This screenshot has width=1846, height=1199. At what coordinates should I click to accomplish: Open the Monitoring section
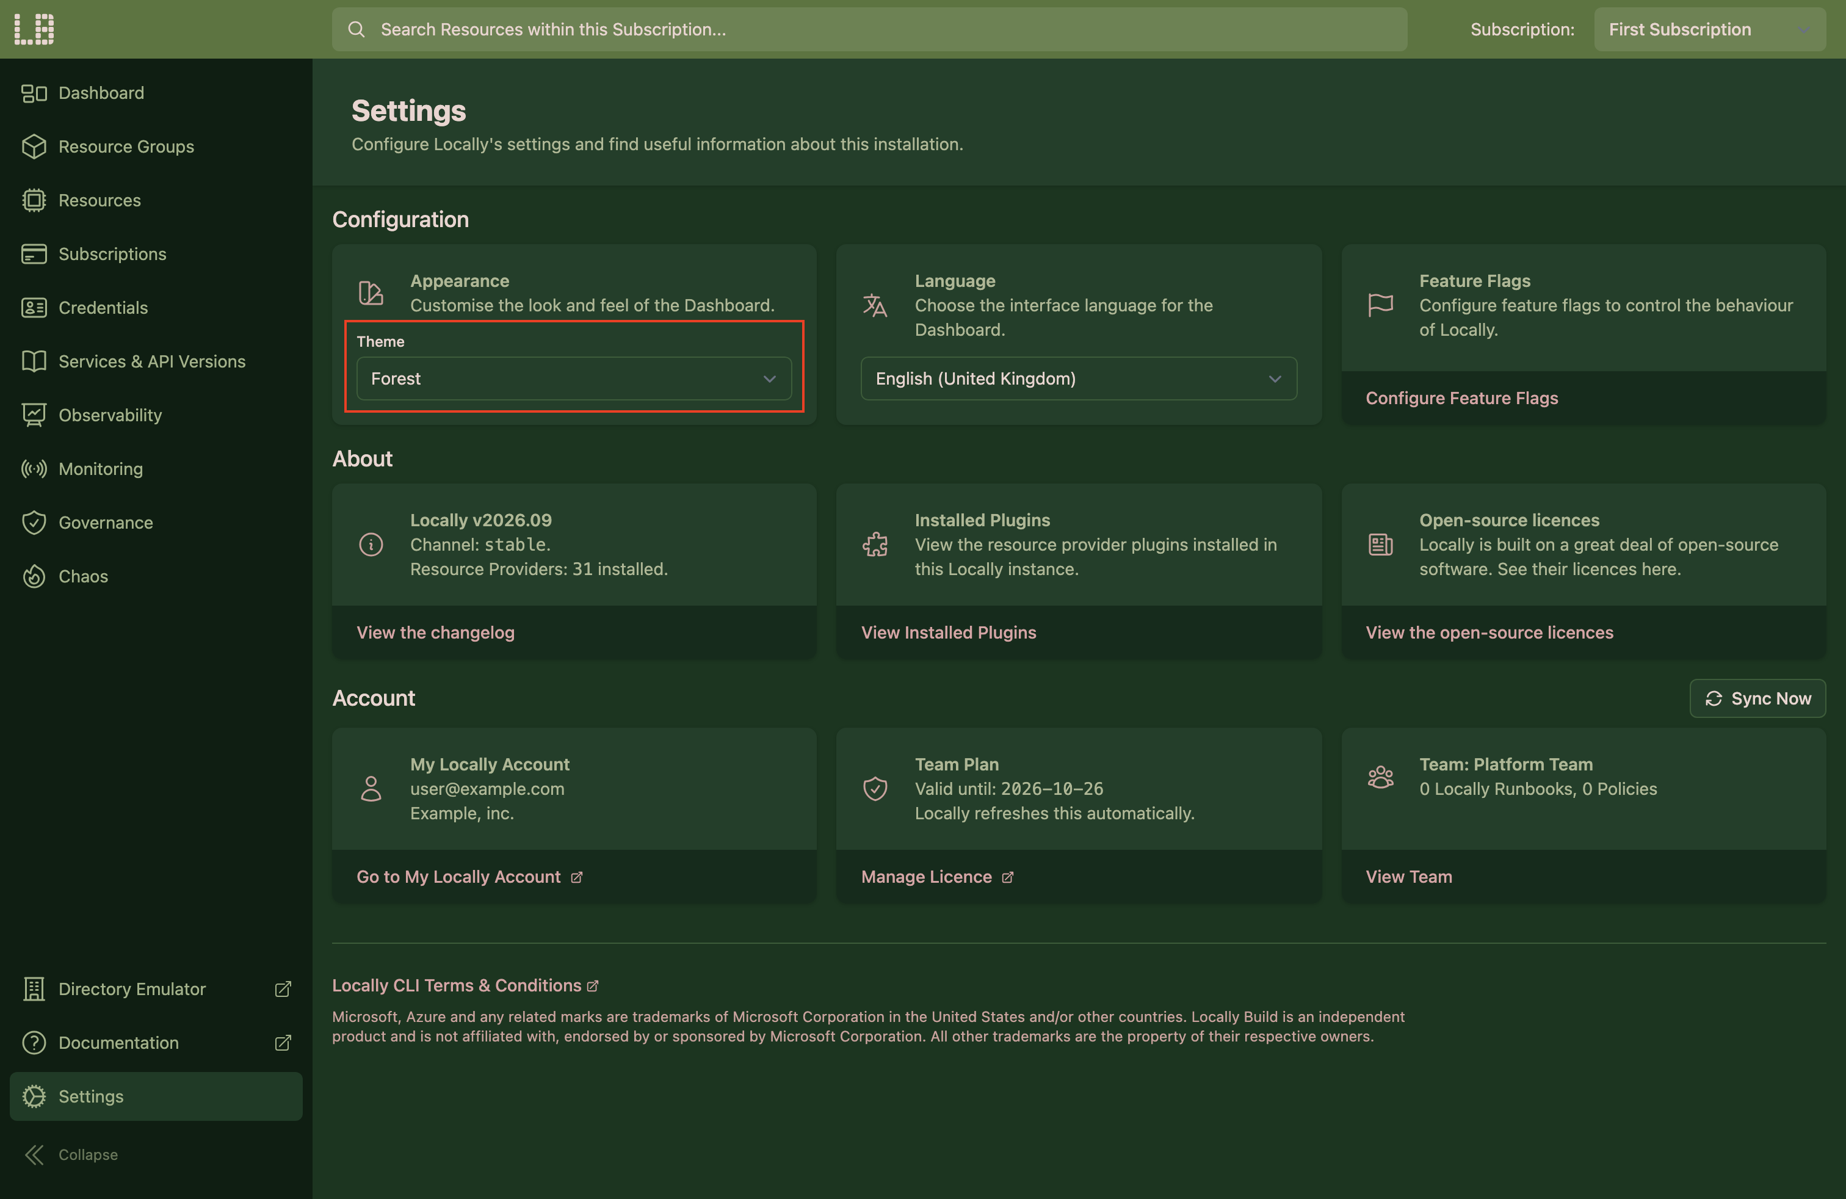156,468
